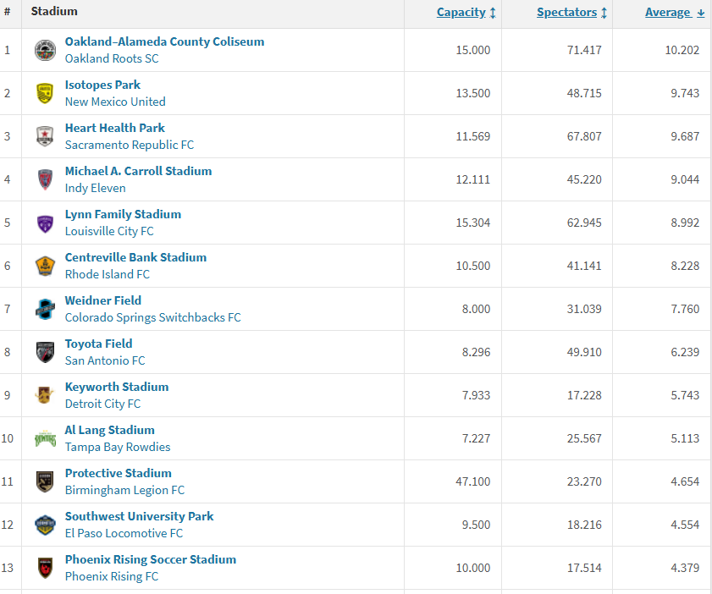Click the Birmingham Legion FC crest icon
This screenshot has width=712, height=594.
tap(45, 481)
